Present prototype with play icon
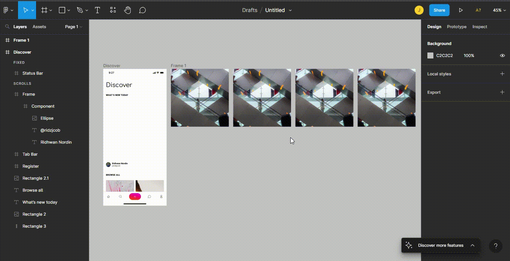Image resolution: width=510 pixels, height=261 pixels. tap(461, 10)
